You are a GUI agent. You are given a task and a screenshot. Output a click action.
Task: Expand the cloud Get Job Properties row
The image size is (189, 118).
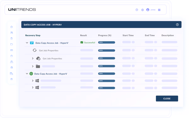point(33,58)
